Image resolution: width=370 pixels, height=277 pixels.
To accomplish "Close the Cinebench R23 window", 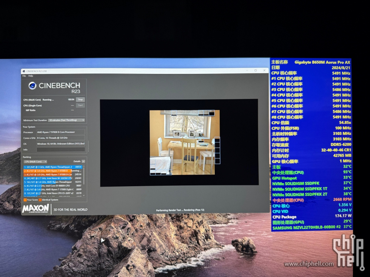I will coord(264,70).
